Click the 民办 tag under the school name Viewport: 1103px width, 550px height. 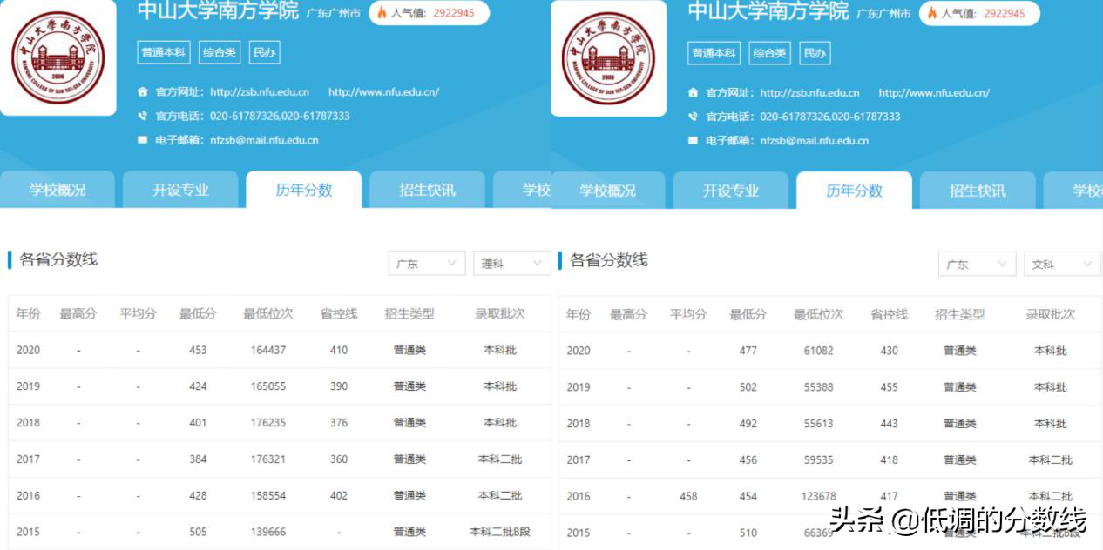click(x=266, y=53)
